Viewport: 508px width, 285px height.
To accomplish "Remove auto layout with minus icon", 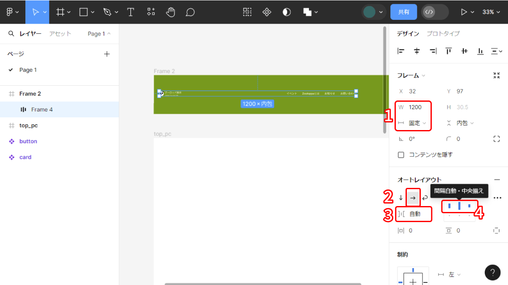I will click(497, 180).
